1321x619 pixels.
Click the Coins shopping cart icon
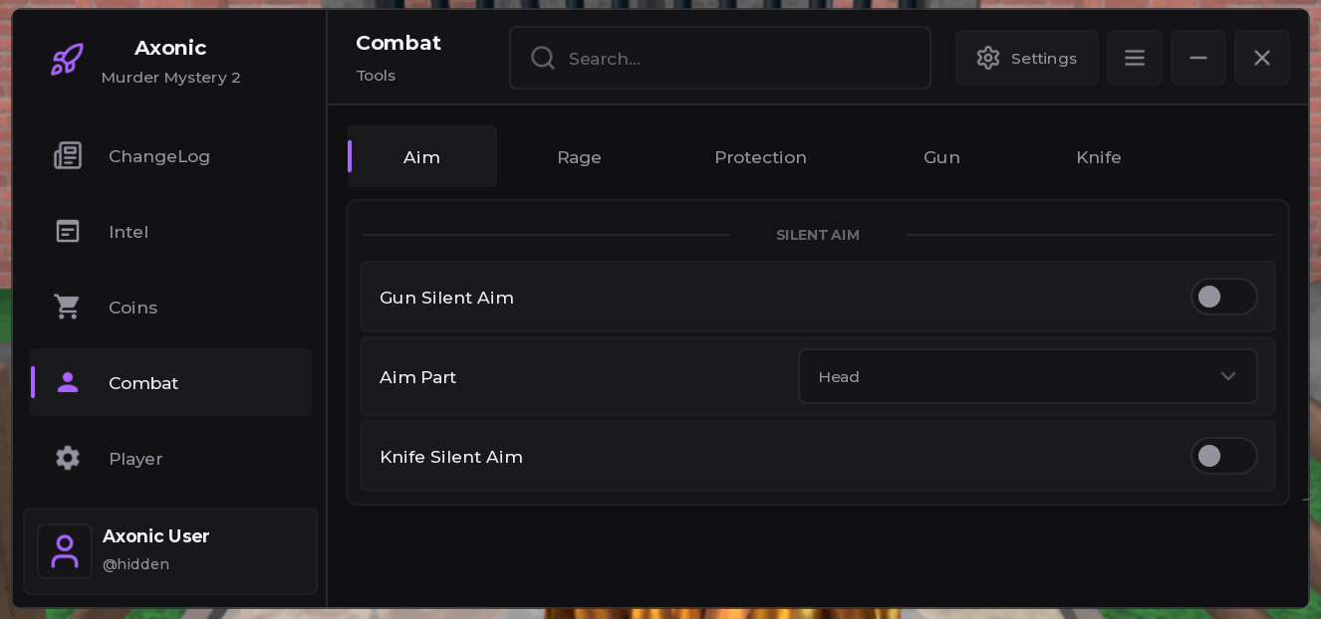click(68, 307)
